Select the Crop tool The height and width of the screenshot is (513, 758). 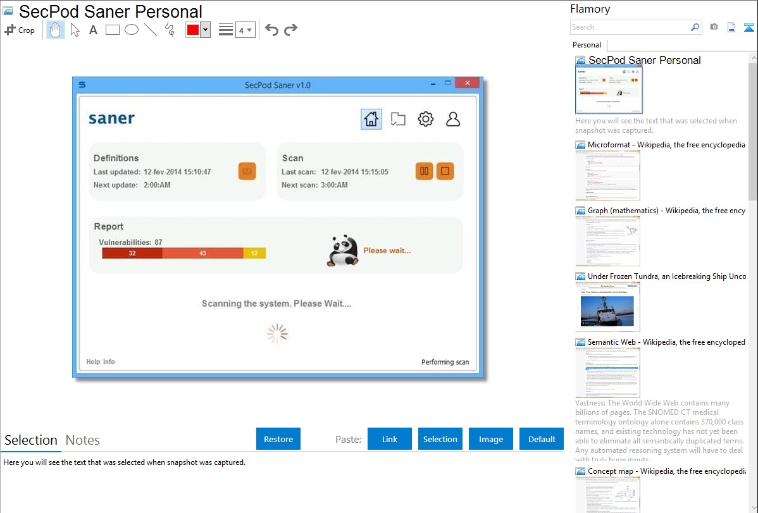point(20,30)
